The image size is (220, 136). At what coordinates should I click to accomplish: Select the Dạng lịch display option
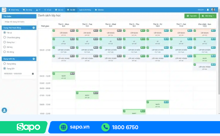click(x=5, y=68)
